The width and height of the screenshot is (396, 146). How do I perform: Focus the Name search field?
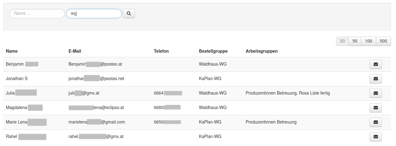click(37, 14)
